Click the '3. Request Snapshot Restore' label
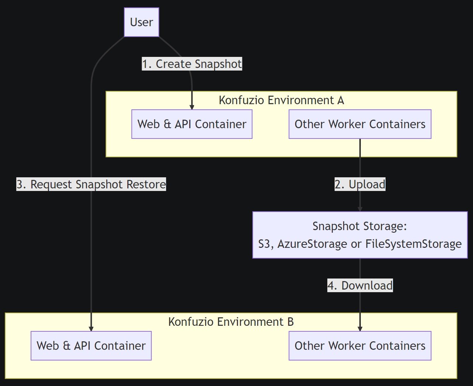Viewport: 473px width, 386px height. tap(91, 184)
